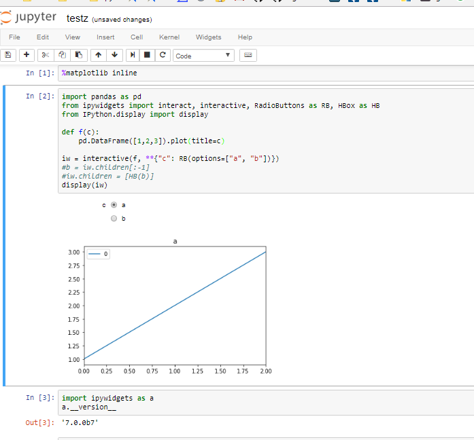
Task: Click the plot title a
Action: 175,242
